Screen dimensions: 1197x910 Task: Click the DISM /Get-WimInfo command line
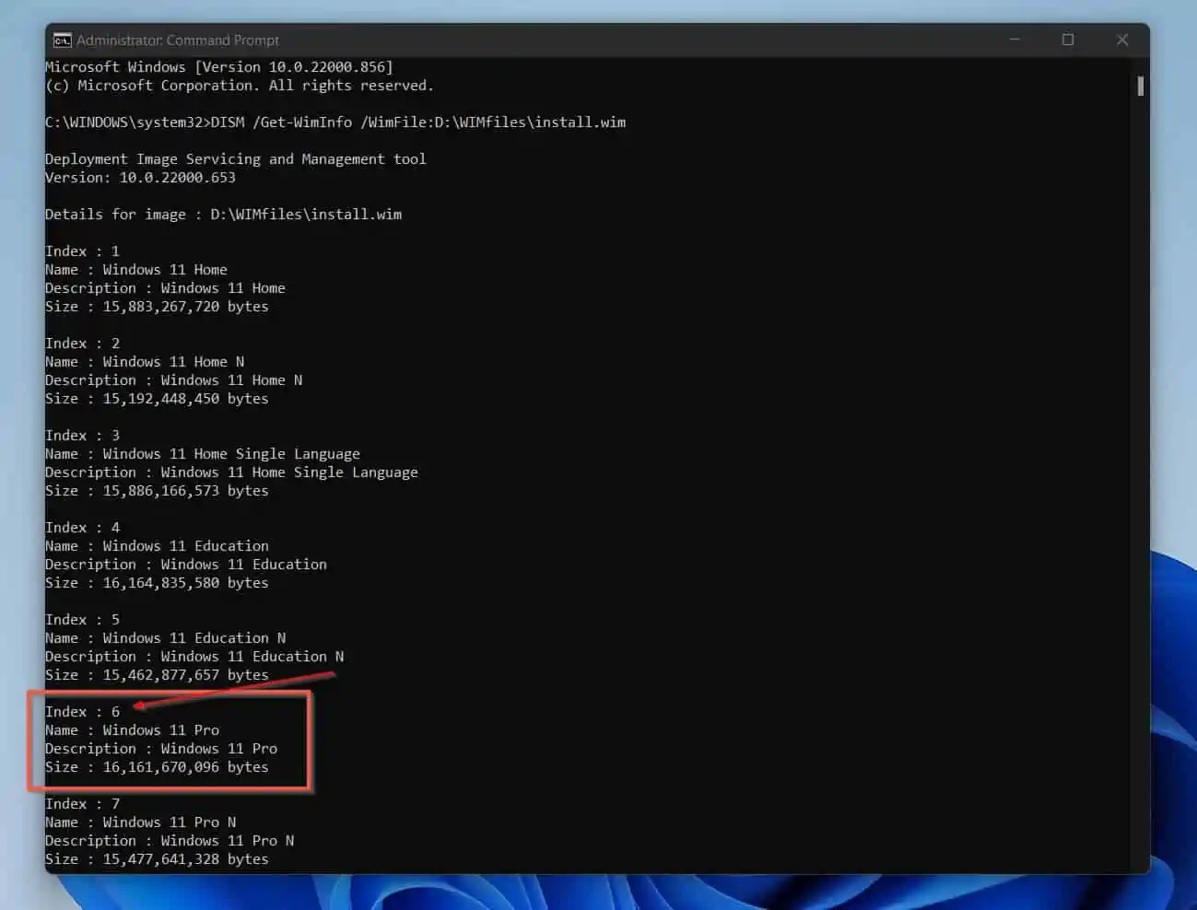click(x=335, y=122)
